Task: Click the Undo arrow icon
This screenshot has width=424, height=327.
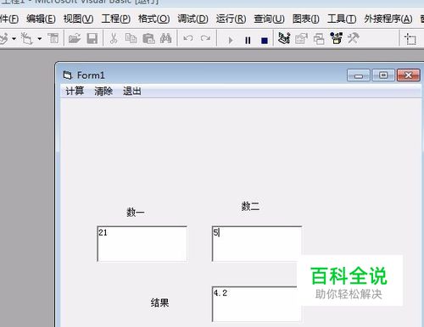Action: [188, 38]
